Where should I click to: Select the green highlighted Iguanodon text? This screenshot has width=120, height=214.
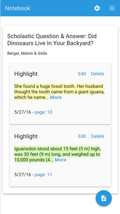point(57,154)
